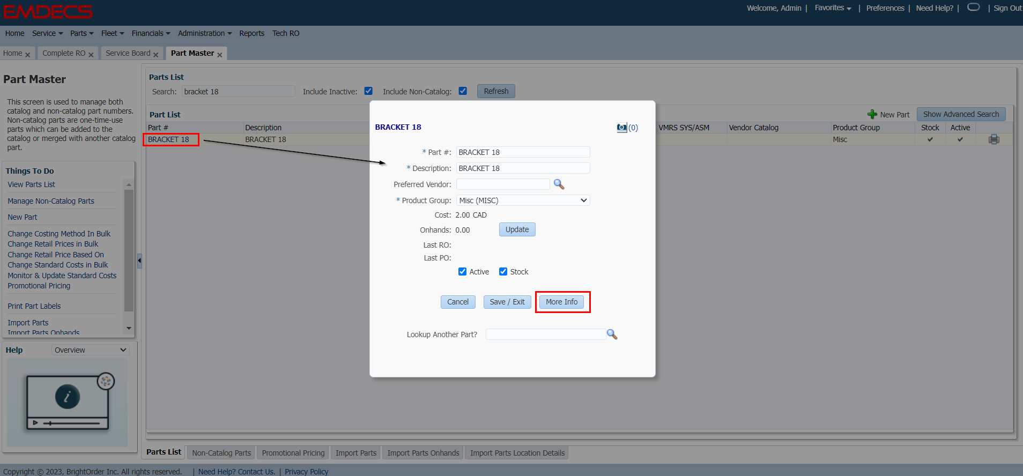Image resolution: width=1023 pixels, height=476 pixels.
Task: Collapse the left sidebar panel arrow
Action: click(x=139, y=261)
